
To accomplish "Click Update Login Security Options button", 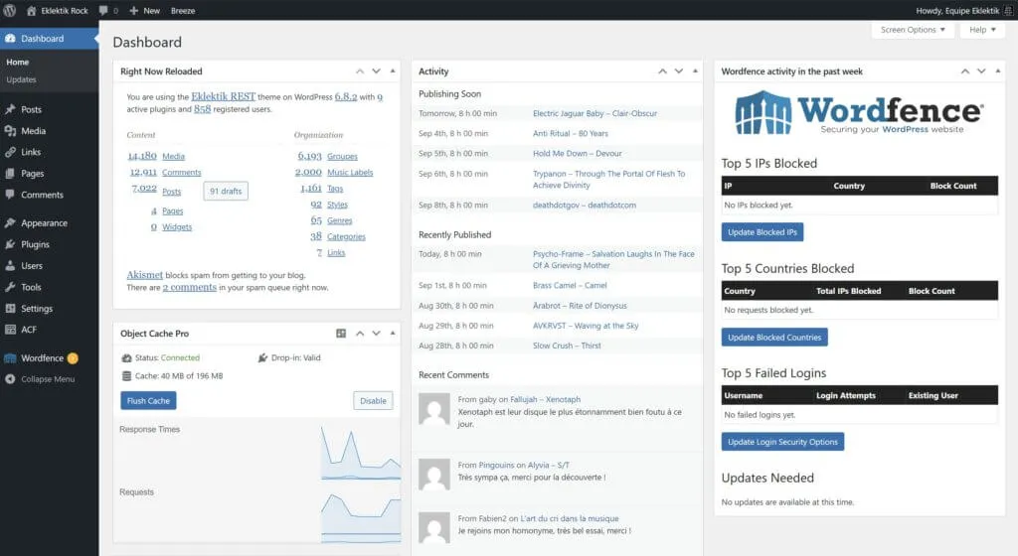I will pyautogui.click(x=782, y=442).
